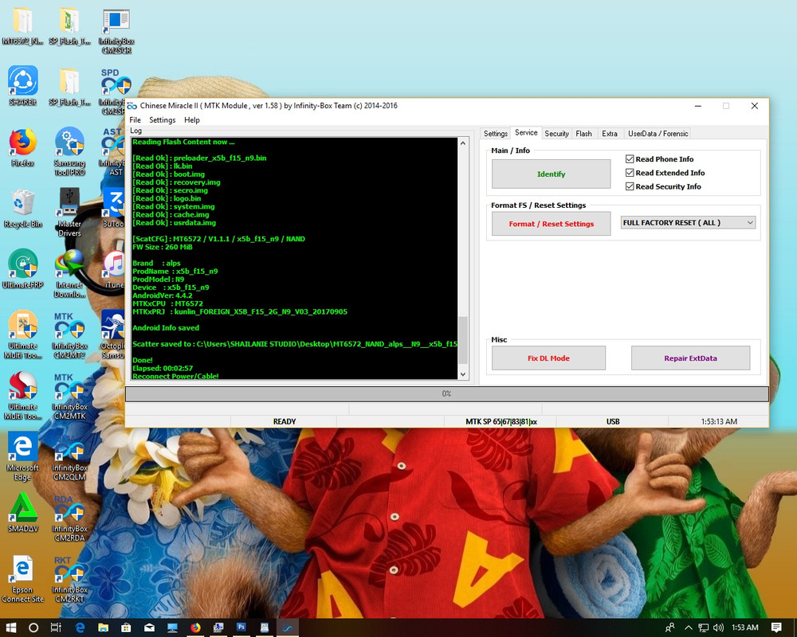The width and height of the screenshot is (797, 637).
Task: Open Microsoft Store from taskbar
Action: coord(126,627)
